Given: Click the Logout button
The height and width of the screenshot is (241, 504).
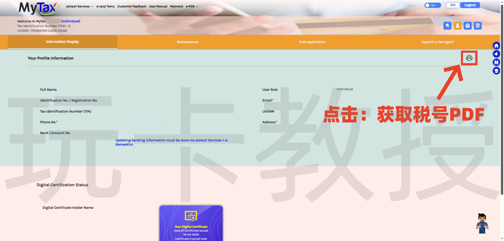Looking at the screenshot, I should coord(470,5).
